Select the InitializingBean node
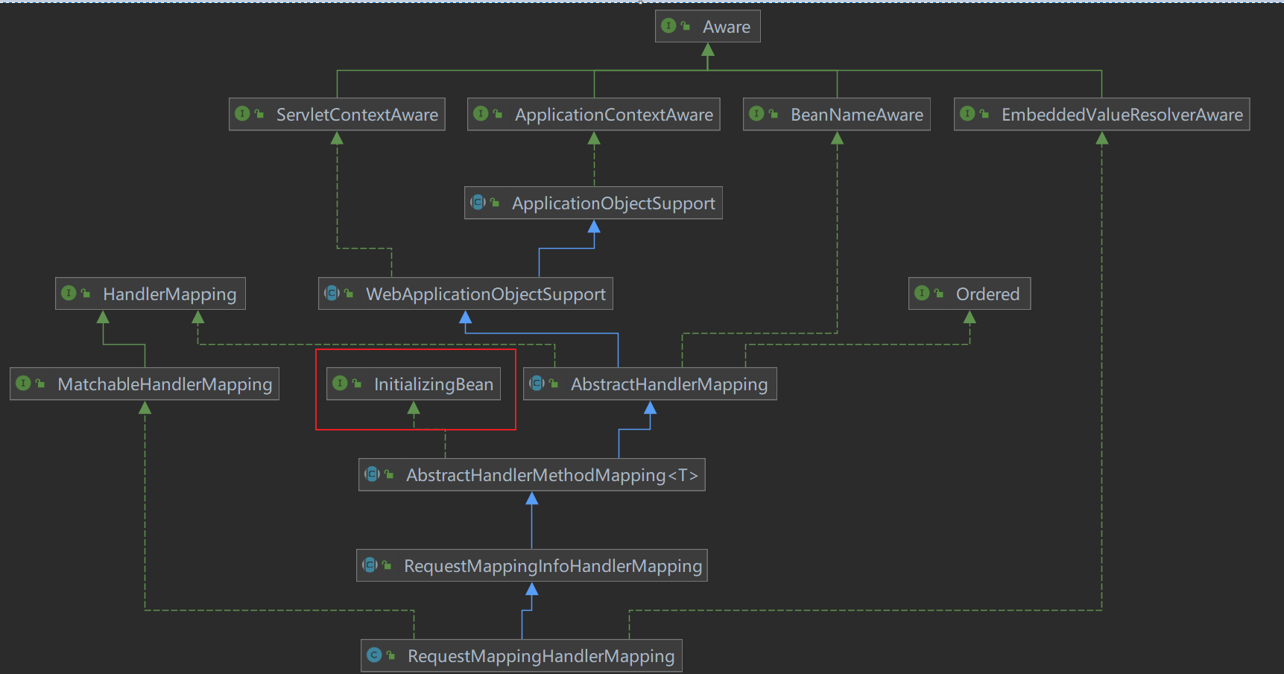Image resolution: width=1284 pixels, height=674 pixels. (x=414, y=384)
